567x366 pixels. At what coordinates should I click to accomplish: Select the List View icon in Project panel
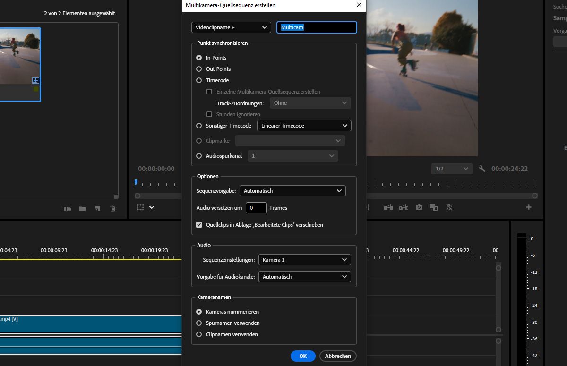pos(68,208)
